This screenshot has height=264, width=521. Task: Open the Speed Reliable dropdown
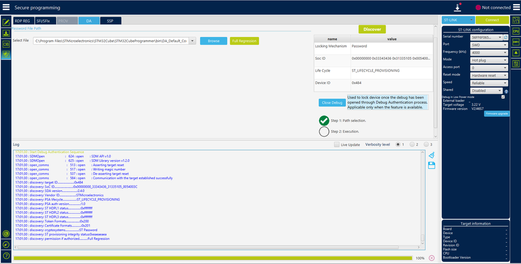[490, 83]
